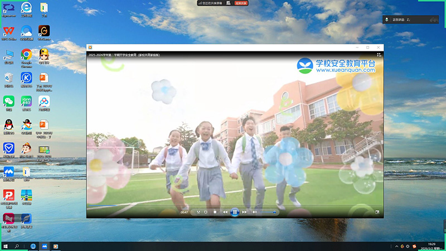Enter full screen via bottom-right player icon
Image resolution: width=446 pixels, height=251 pixels.
point(377,212)
